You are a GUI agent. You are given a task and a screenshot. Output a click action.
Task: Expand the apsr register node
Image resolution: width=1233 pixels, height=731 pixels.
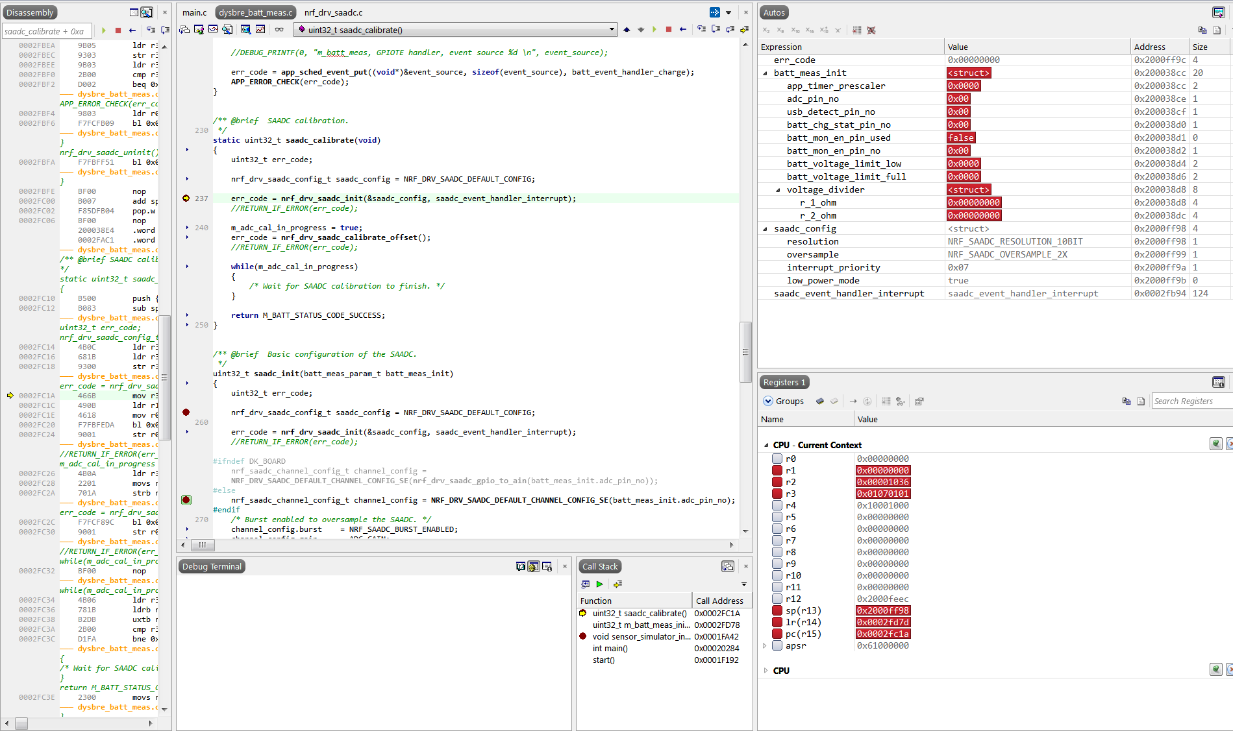click(765, 645)
